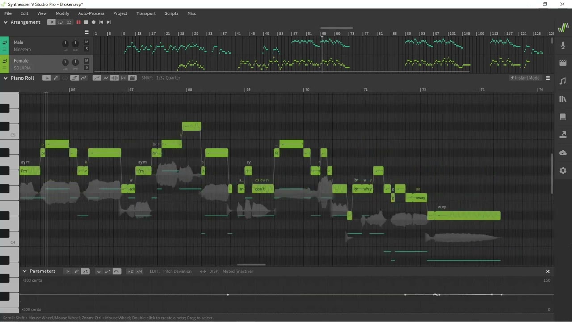572x322 pixels.
Task: Select the pointer tool in Piano Roll
Action: 46,78
